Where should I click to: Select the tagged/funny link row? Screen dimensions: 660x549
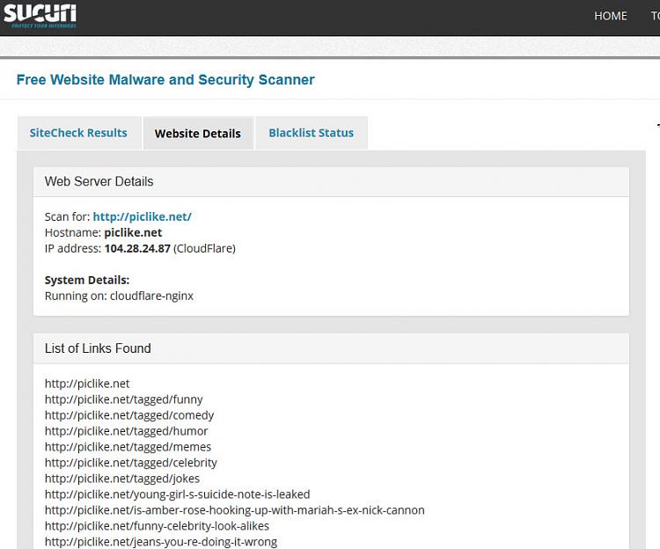(124, 399)
